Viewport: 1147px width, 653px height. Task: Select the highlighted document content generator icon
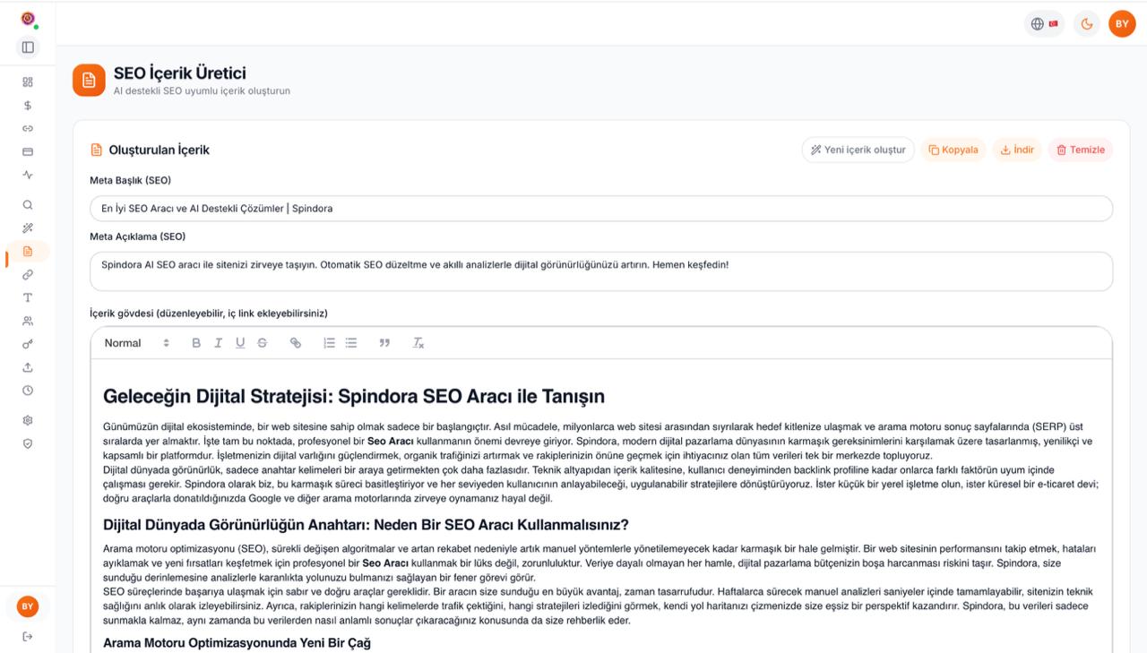coord(28,252)
